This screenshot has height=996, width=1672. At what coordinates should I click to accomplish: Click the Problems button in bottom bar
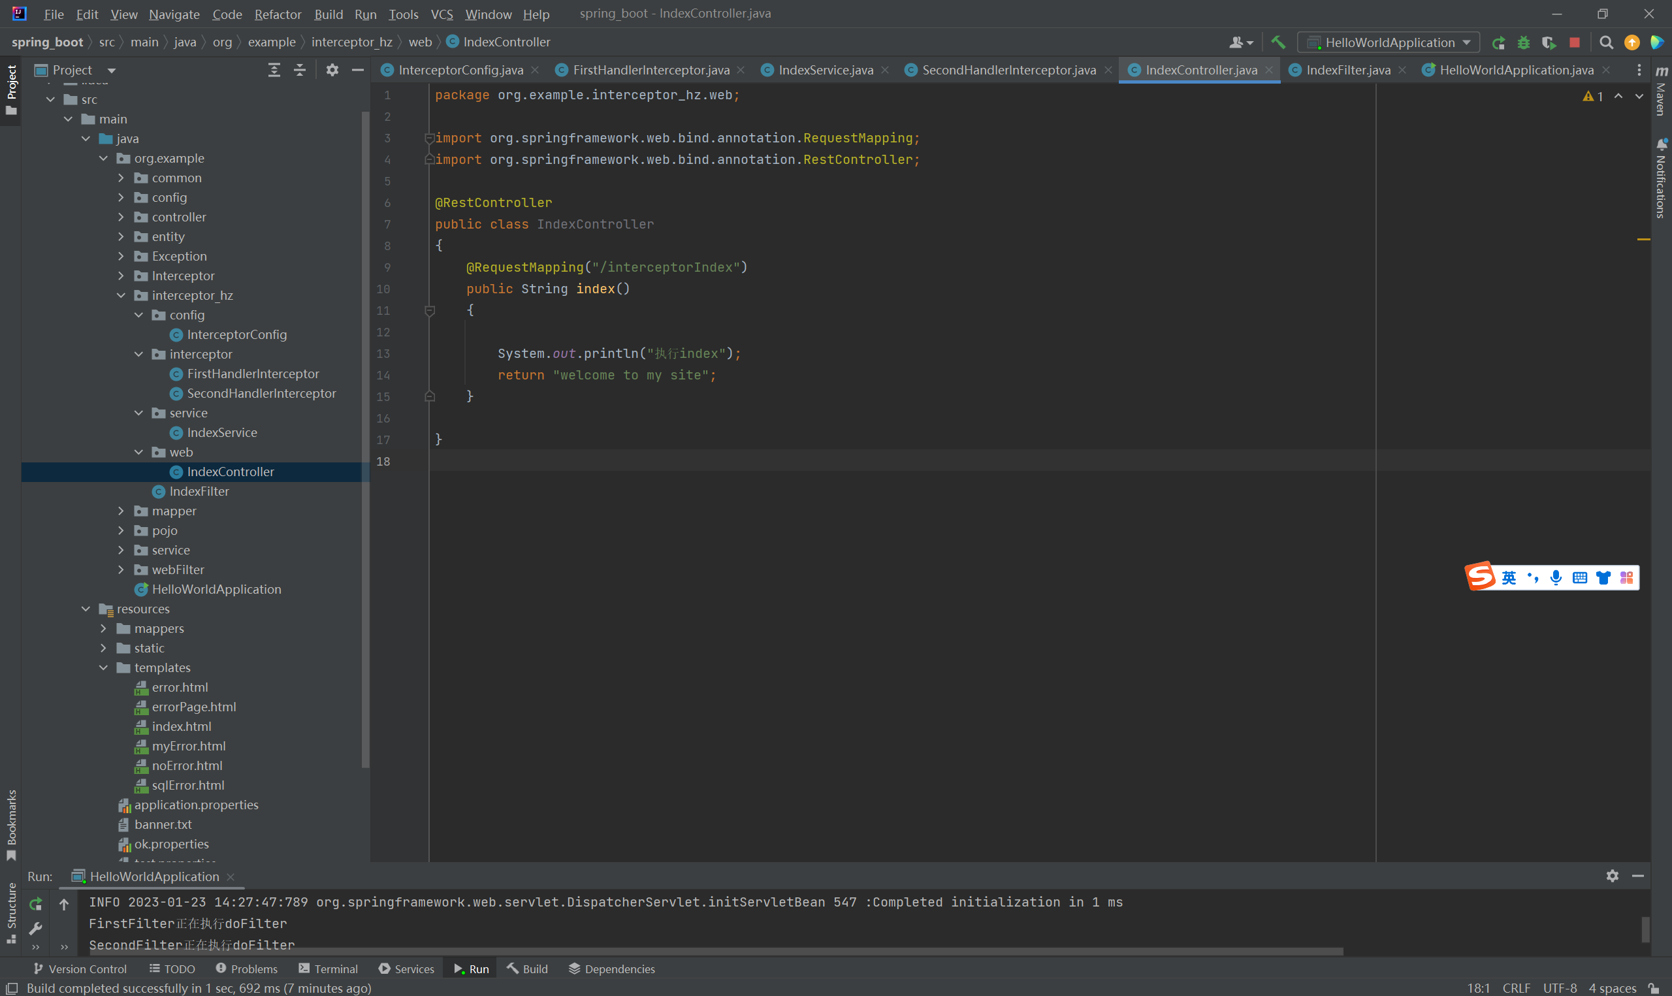[246, 969]
